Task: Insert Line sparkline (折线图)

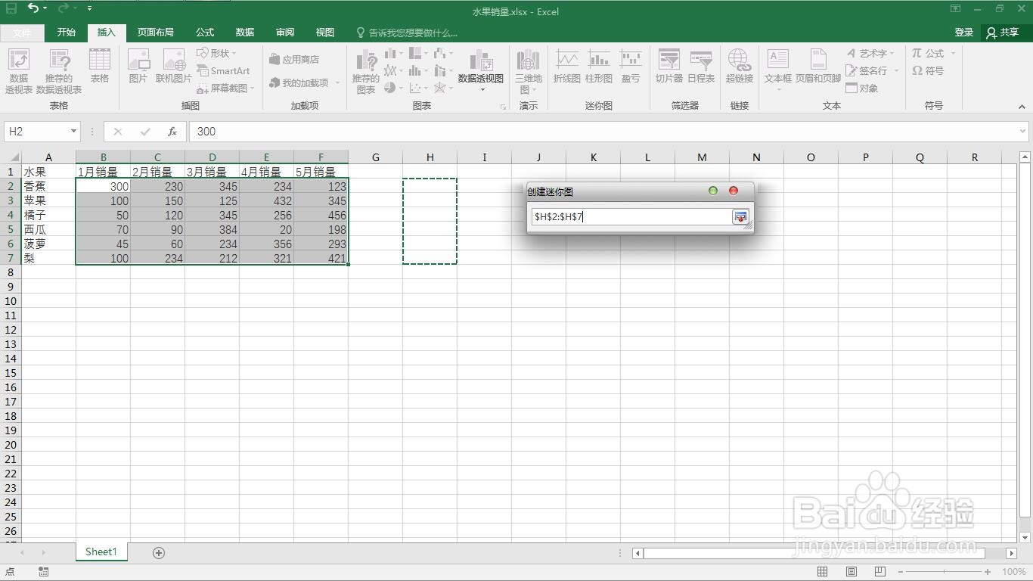Action: click(566, 67)
